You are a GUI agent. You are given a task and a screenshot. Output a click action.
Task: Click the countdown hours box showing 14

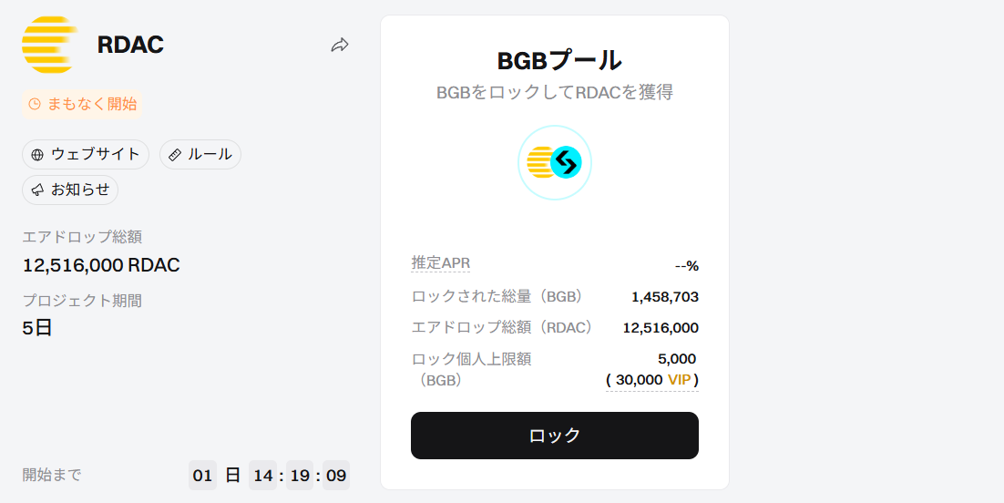262,476
